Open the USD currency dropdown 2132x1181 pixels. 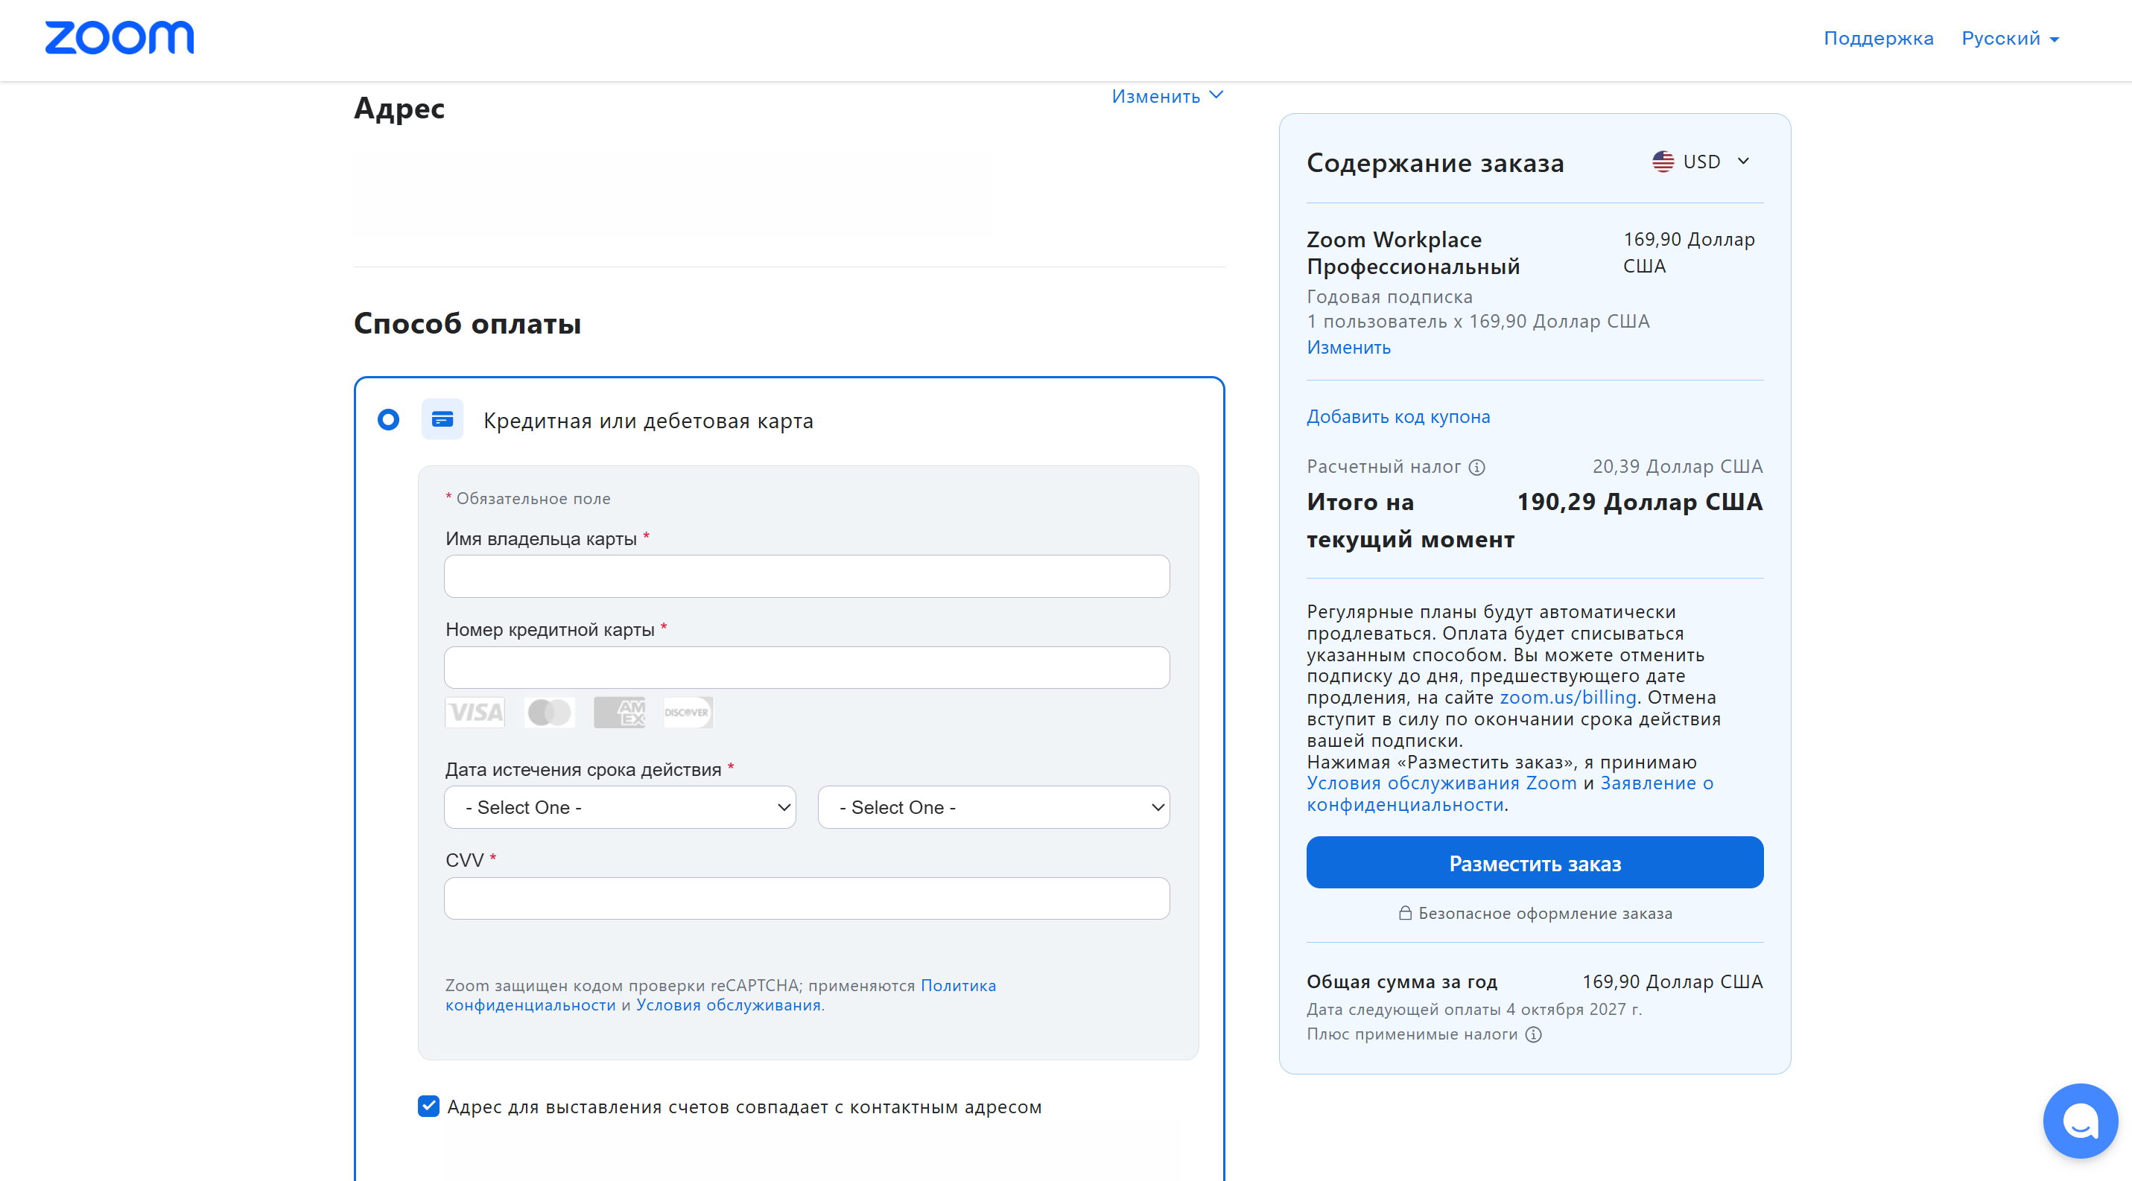pyautogui.click(x=1702, y=162)
